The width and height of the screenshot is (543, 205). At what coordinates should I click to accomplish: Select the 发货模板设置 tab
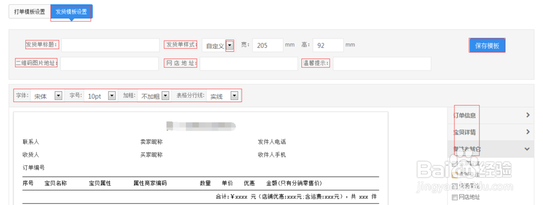(x=71, y=11)
